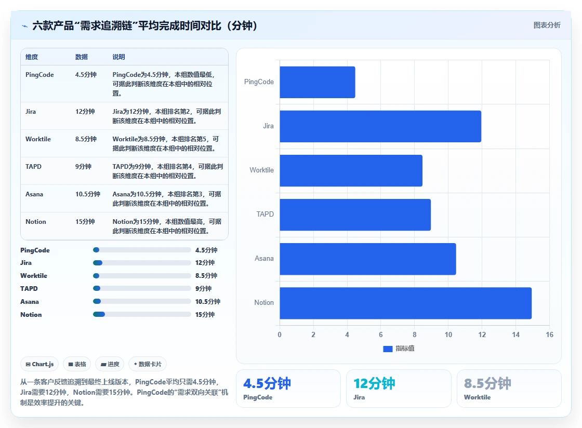Click the 4.5分钟 table cell
The width and height of the screenshot is (582, 428).
[x=86, y=75]
